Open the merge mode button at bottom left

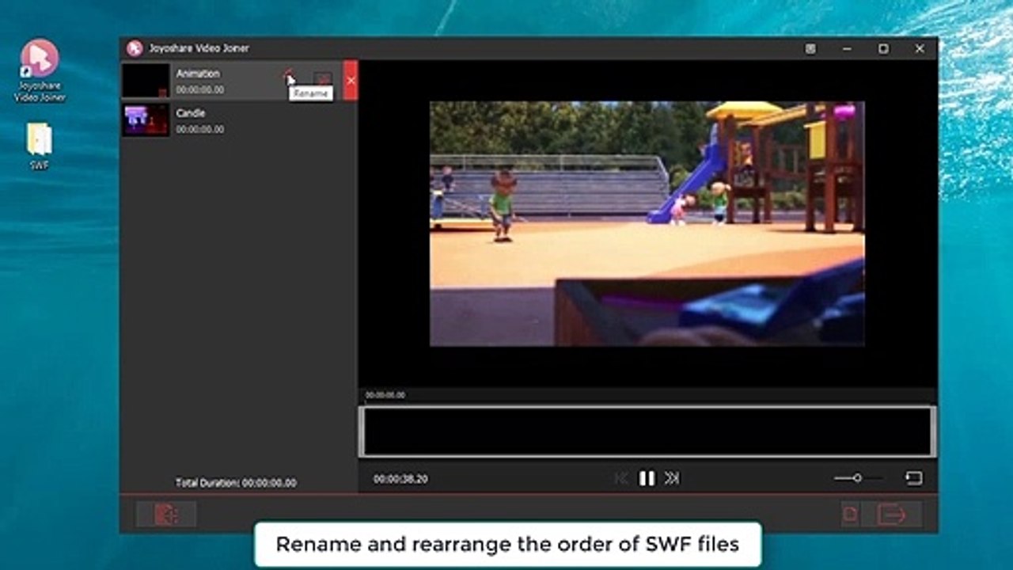(166, 515)
